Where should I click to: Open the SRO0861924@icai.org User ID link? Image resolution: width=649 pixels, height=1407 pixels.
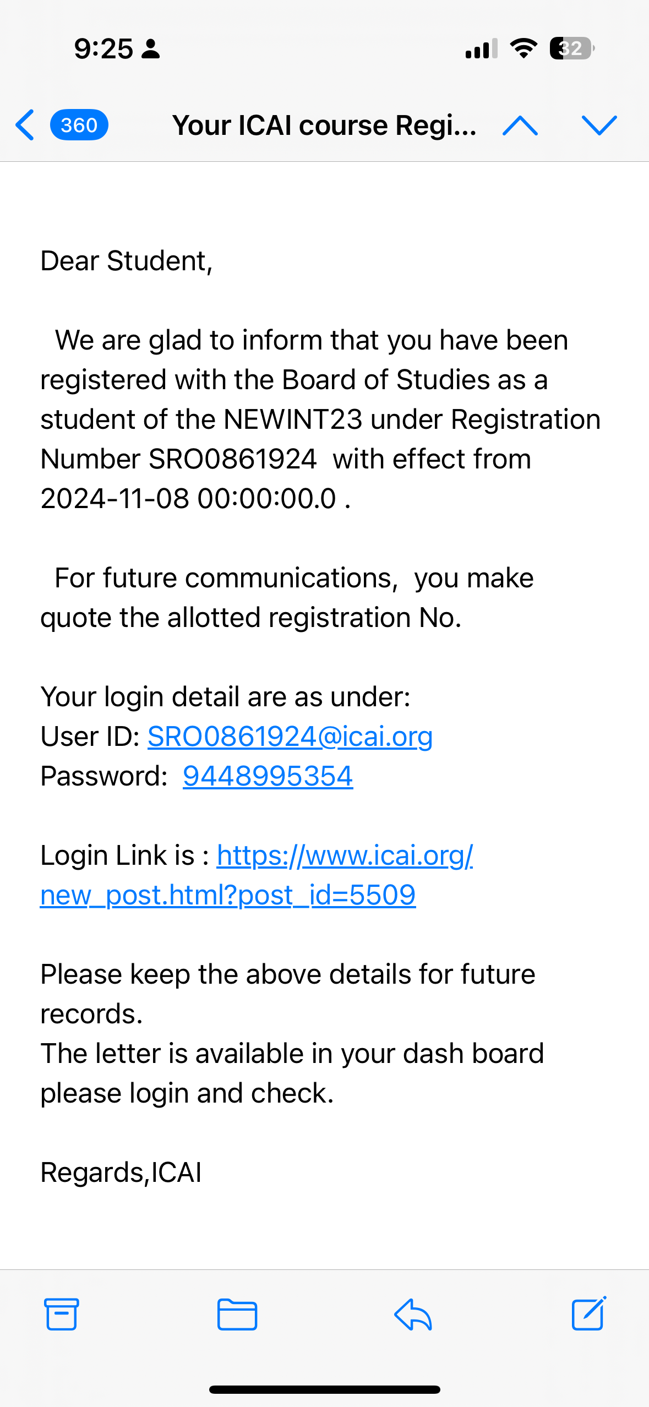(x=290, y=737)
